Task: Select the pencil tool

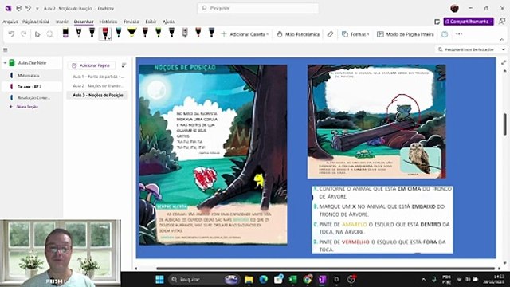Action: point(185,33)
